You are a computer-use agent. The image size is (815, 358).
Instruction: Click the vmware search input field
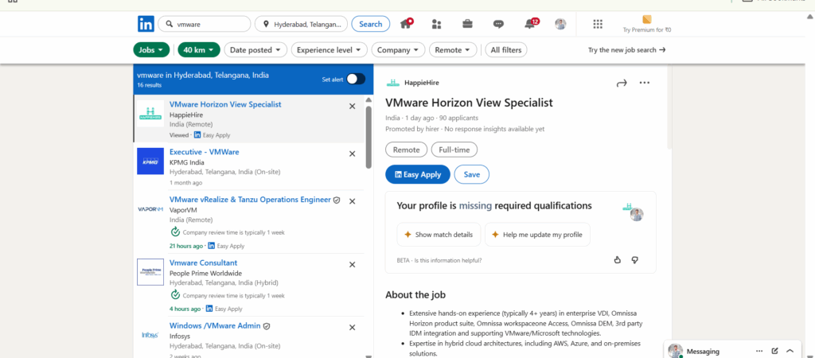tap(205, 24)
